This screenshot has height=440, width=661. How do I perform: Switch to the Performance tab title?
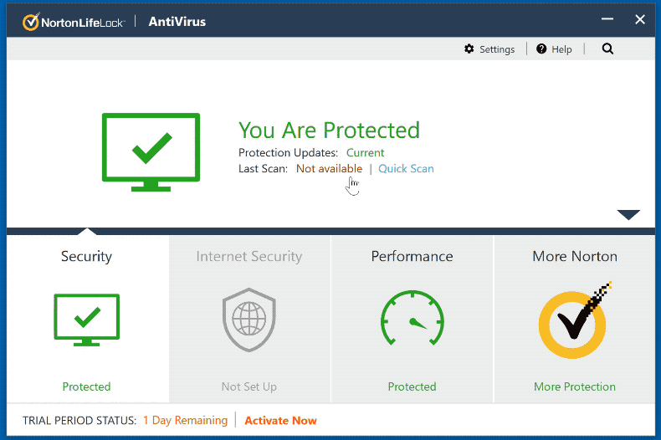coord(412,256)
